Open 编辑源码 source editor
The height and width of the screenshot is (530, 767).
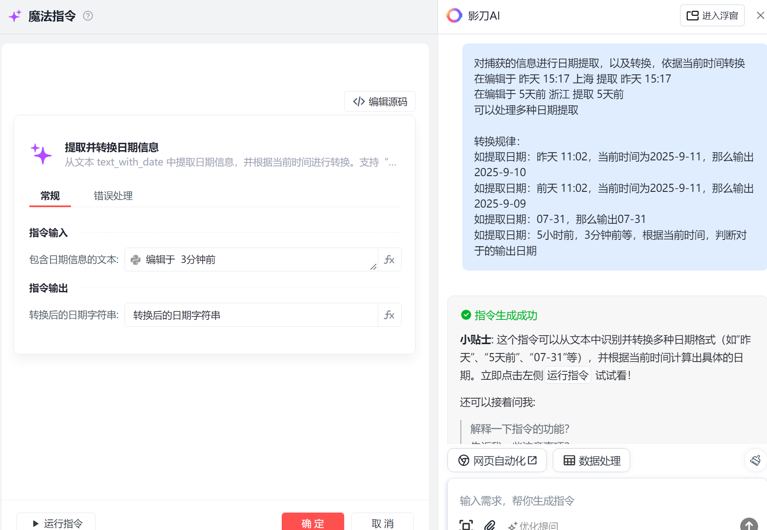click(x=380, y=102)
